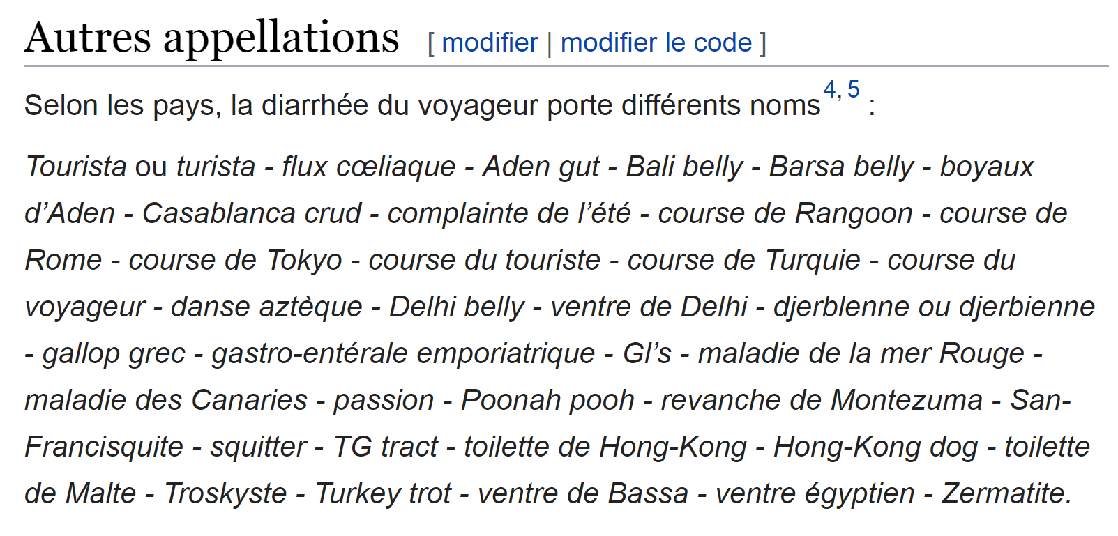1118x536 pixels.
Task: Click the phrase "revanche de Montezuma"
Action: pyautogui.click(x=822, y=400)
